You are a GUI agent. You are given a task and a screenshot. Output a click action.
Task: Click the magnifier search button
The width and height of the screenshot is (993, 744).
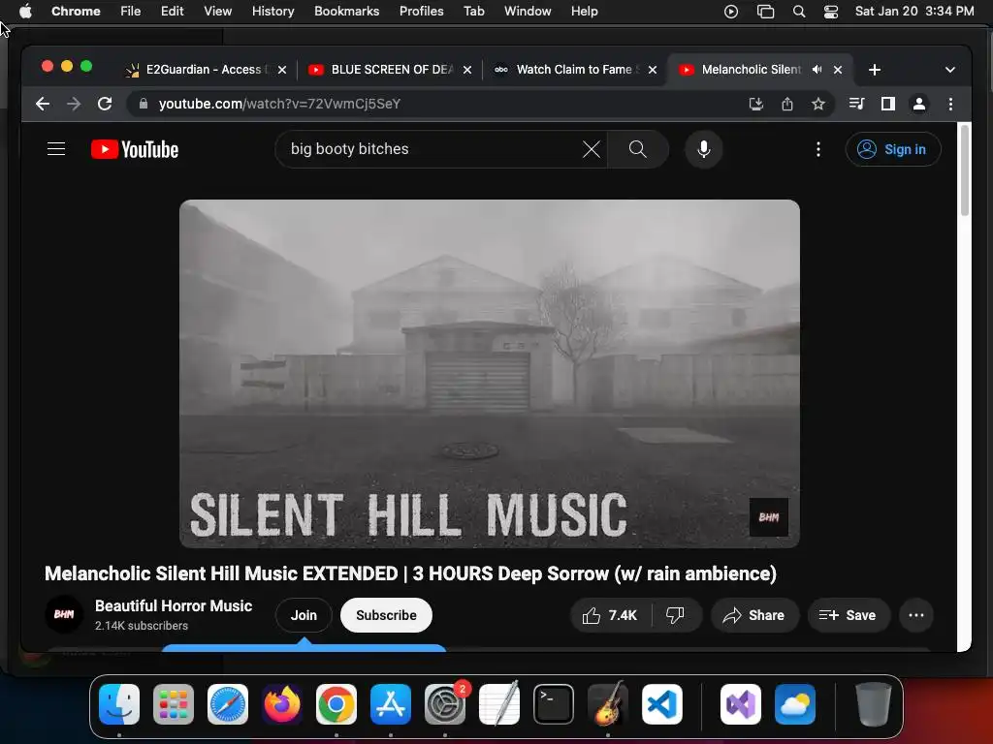(x=638, y=149)
